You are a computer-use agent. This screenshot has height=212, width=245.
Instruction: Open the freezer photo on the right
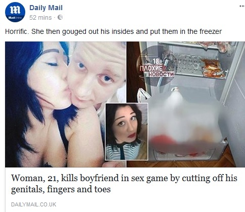tap(186, 104)
